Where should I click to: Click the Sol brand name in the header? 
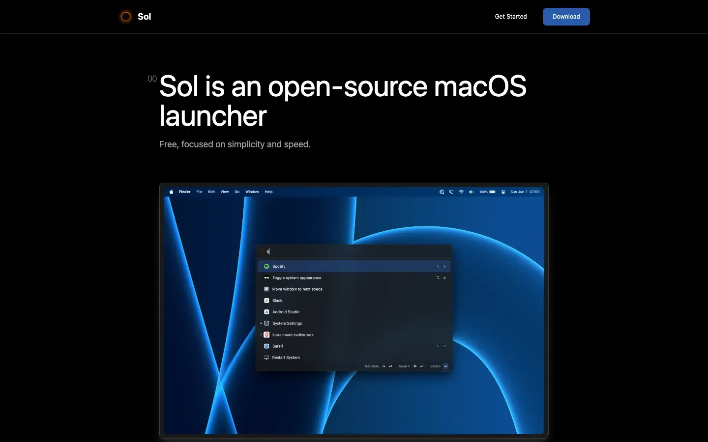click(x=144, y=17)
